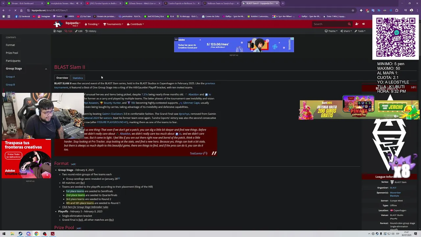Click the log in icon in header
Screen dimensions: 421x237
click(x=363, y=24)
